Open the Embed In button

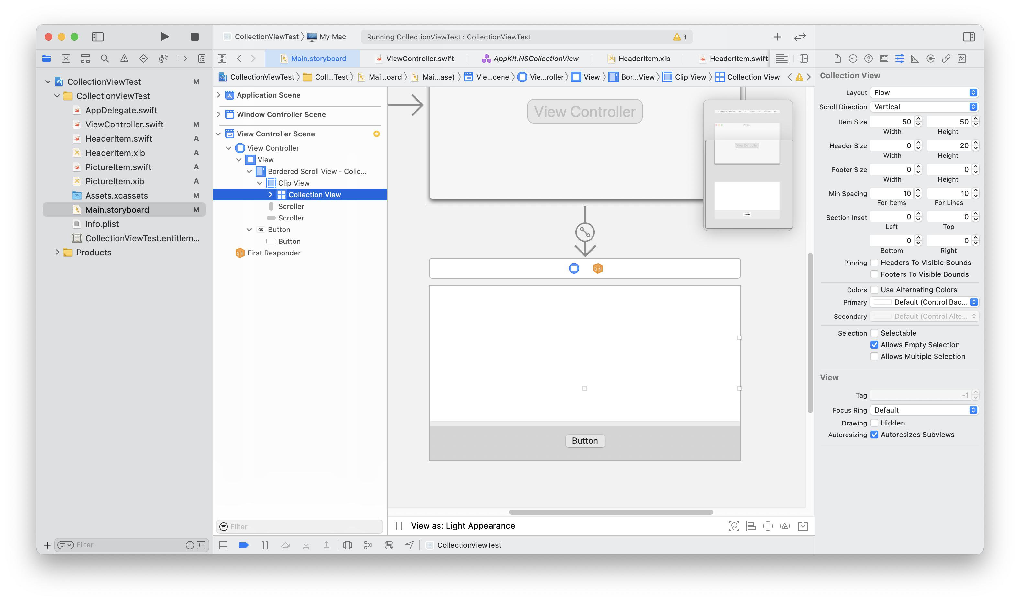pyautogui.click(x=802, y=526)
